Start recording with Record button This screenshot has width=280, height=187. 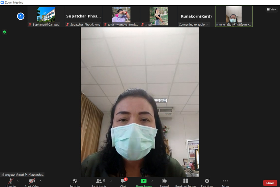tap(164, 182)
